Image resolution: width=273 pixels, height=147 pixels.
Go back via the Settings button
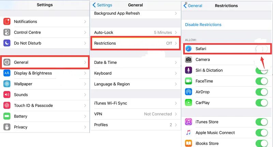click(102, 5)
